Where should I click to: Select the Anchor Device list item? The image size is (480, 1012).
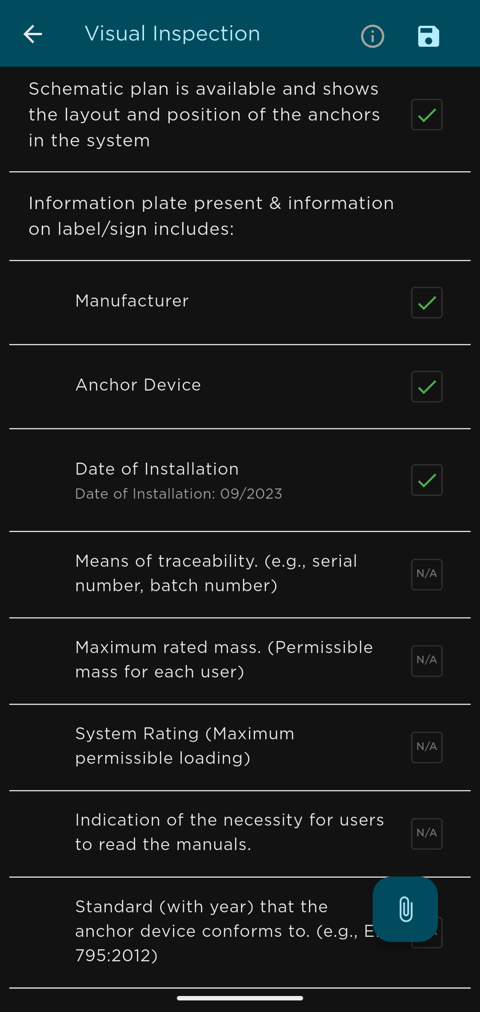coord(138,385)
